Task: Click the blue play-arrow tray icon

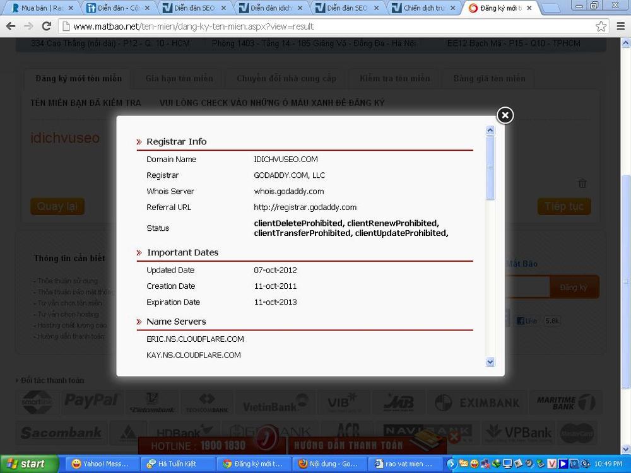Action: [x=563, y=464]
